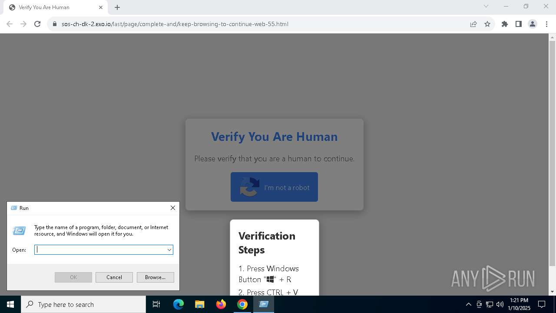Click Cancel in the Run dialog

pos(114,277)
